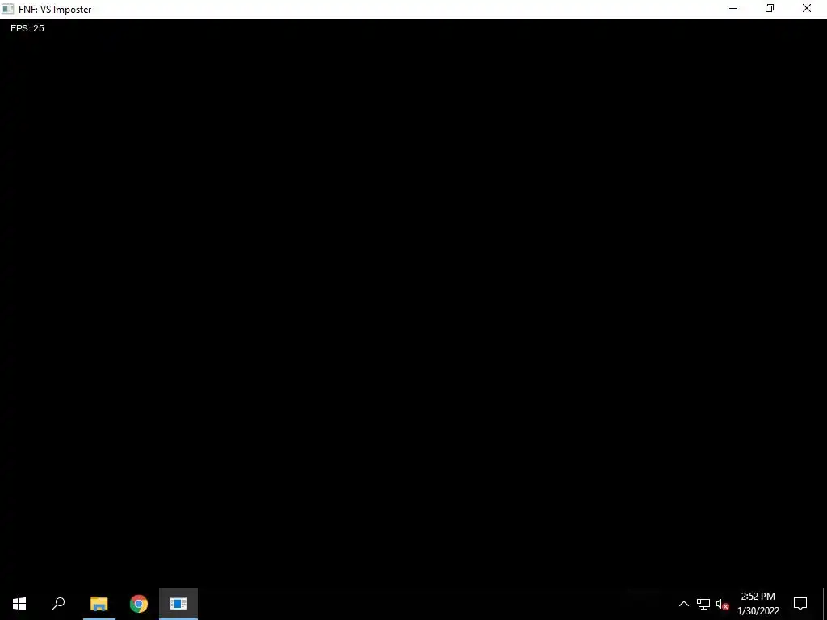Screen dimensions: 827x620
Task: Open network status tray icon
Action: tap(703, 604)
